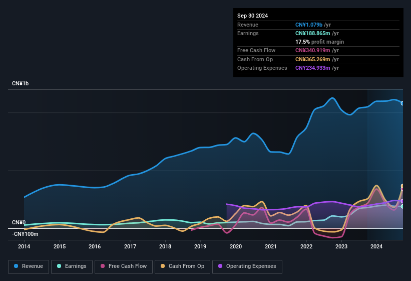Click the 2015 x-axis year label

click(x=60, y=246)
